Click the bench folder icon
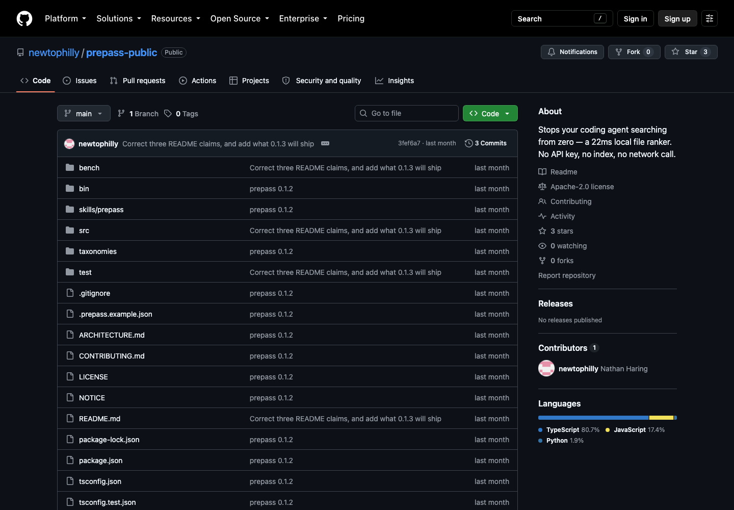The image size is (734, 510). (70, 168)
